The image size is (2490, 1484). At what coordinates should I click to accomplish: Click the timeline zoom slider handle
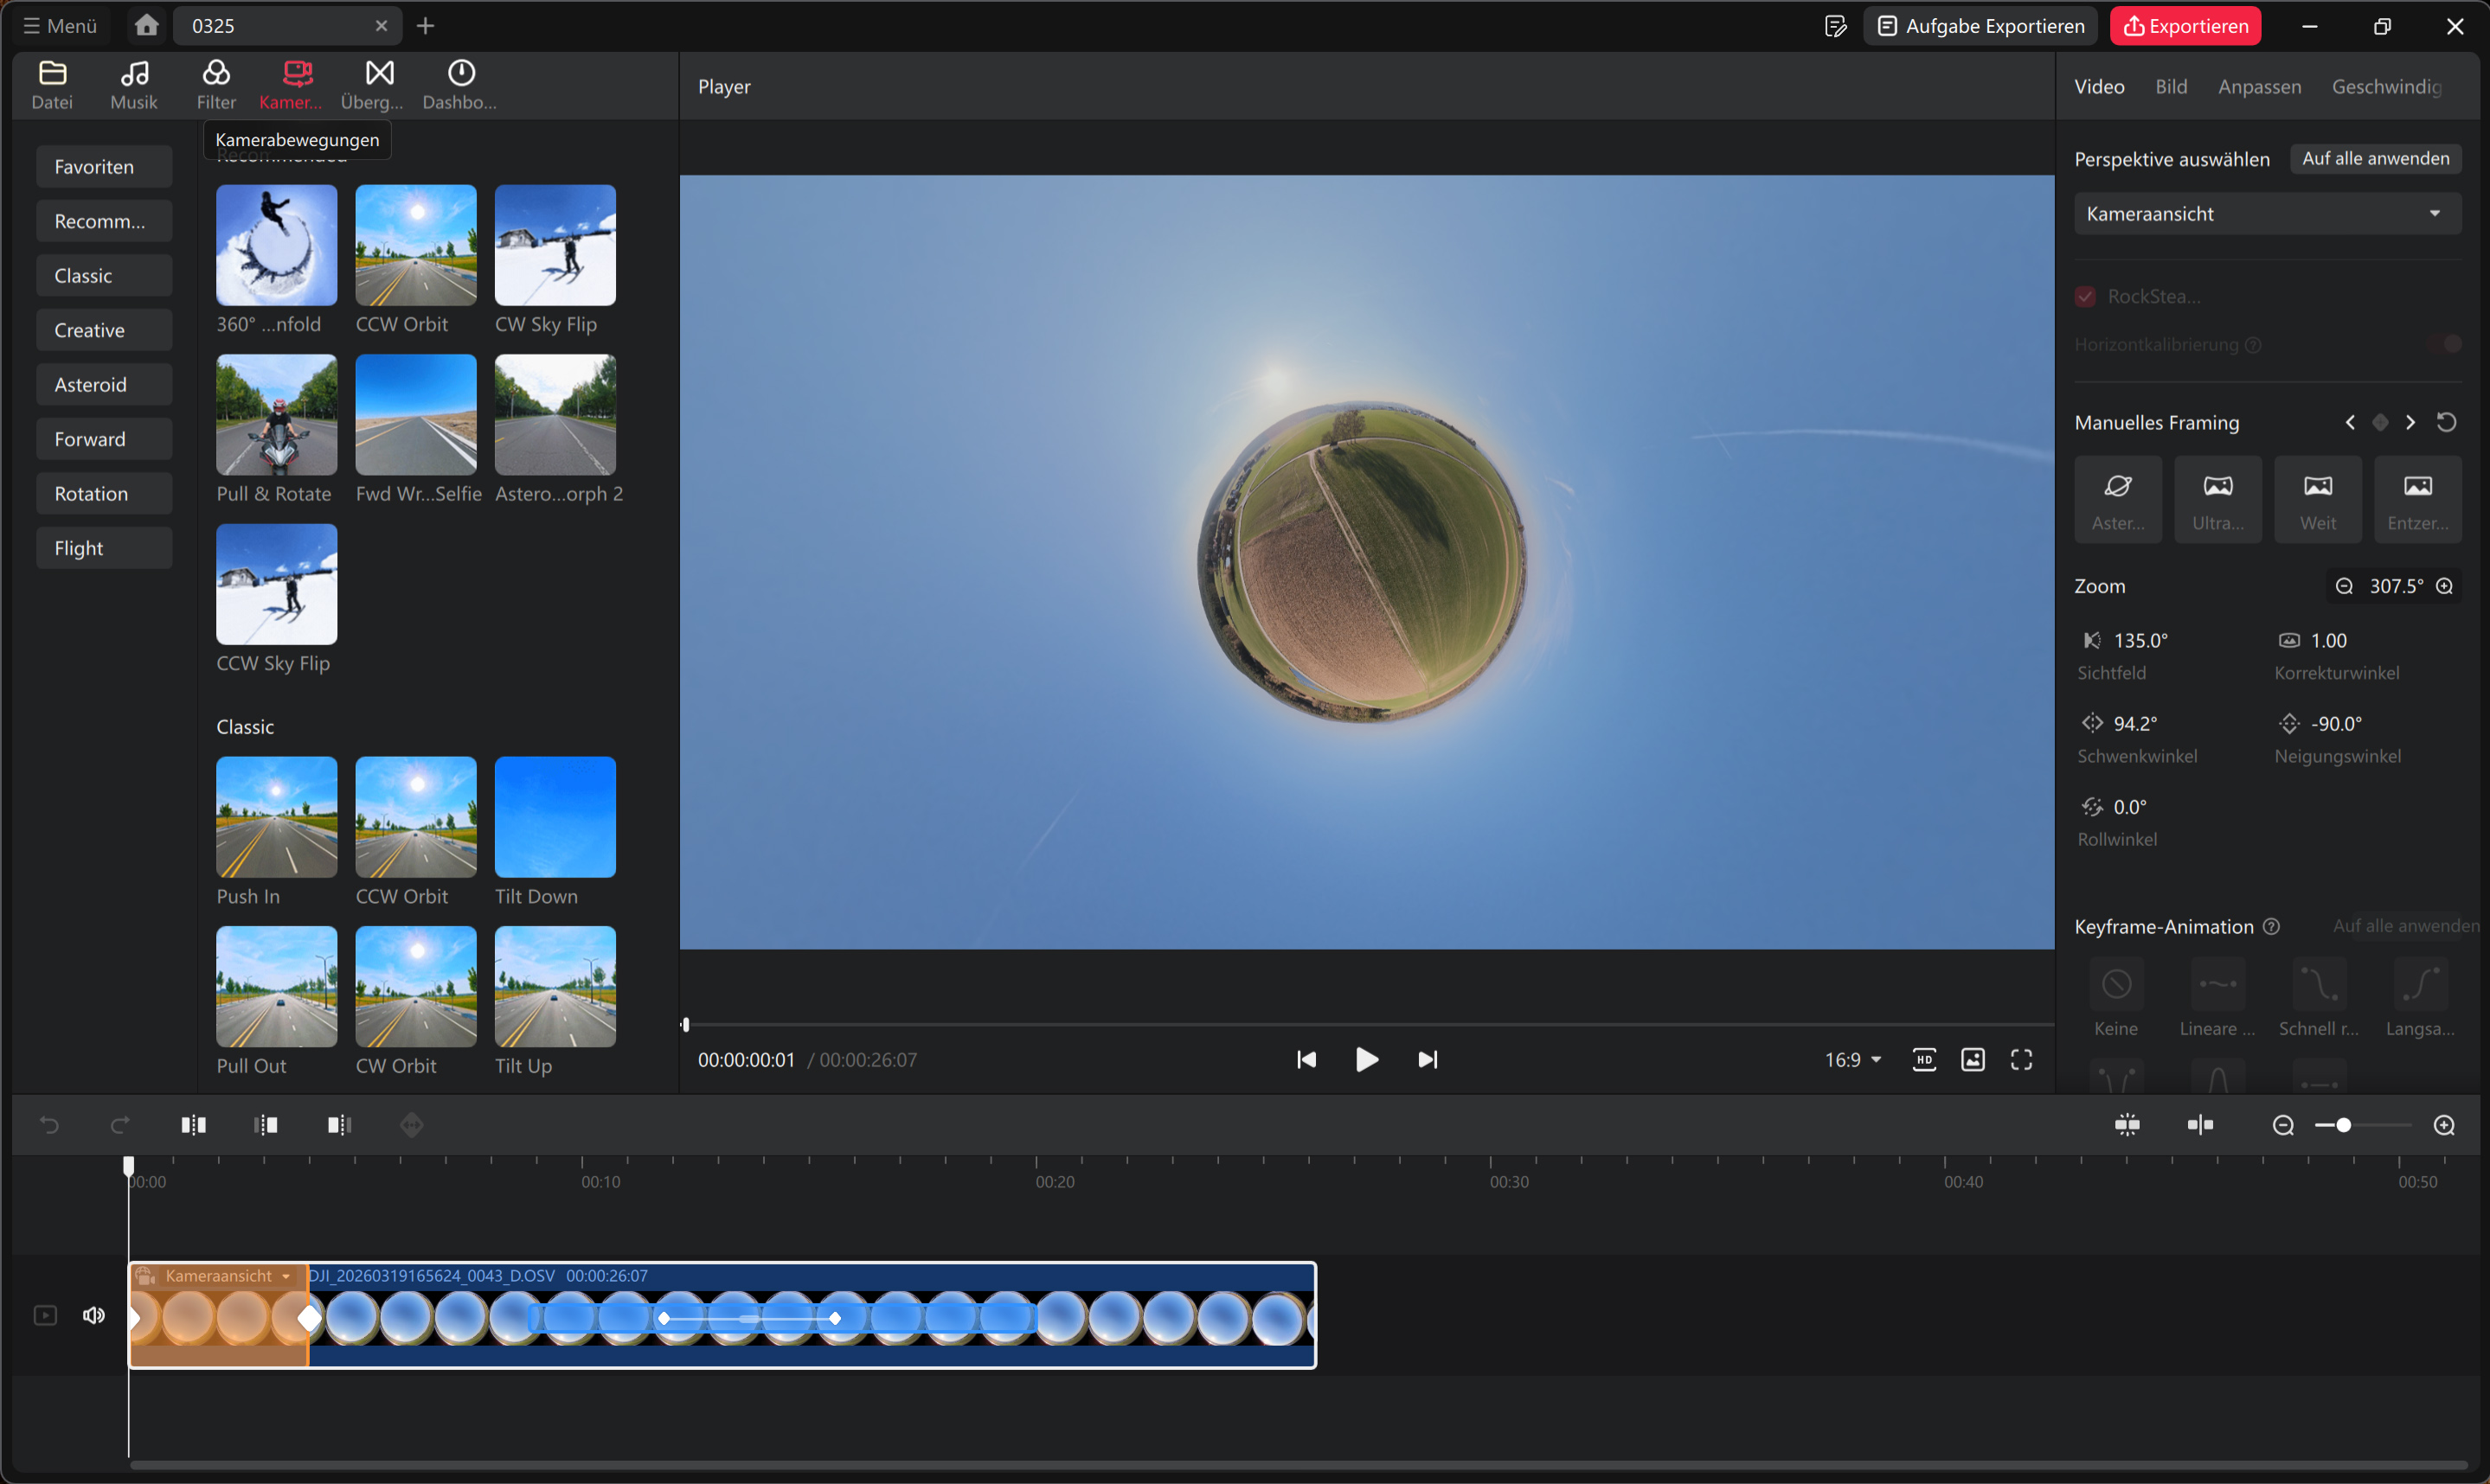(x=2343, y=1125)
